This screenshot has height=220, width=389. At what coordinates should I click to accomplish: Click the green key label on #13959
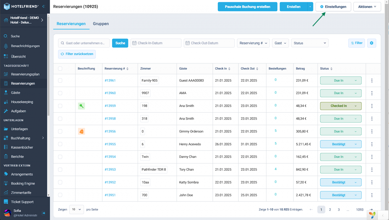point(82,106)
